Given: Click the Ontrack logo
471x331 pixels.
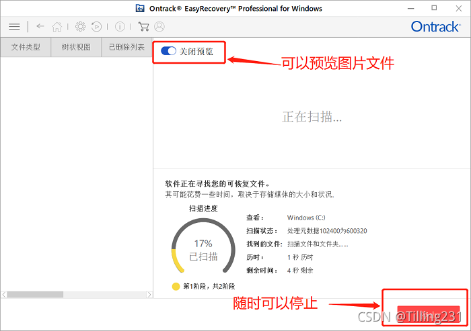Looking at the screenshot, I should pyautogui.click(x=435, y=27).
